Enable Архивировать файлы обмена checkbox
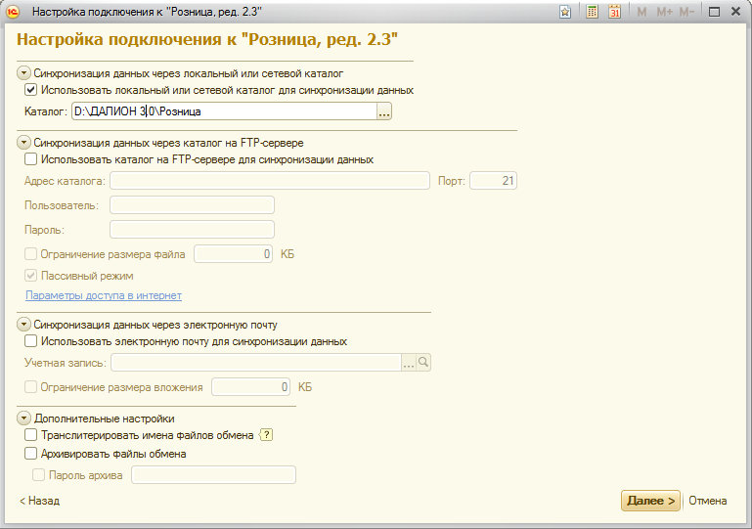The height and width of the screenshot is (529, 752). click(x=30, y=453)
